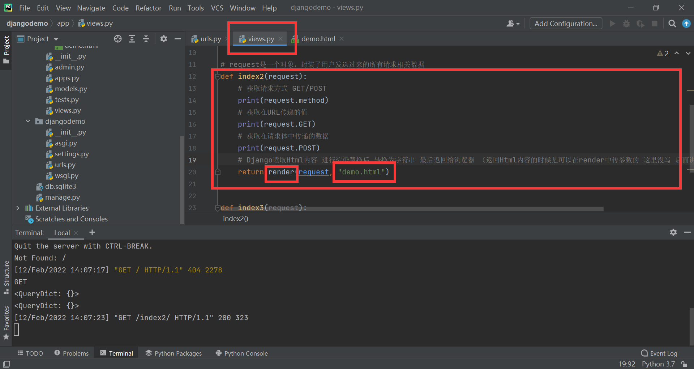The image size is (694, 369).
Task: Toggle tool windows icon in bottom-left corner
Action: [x=7, y=364]
